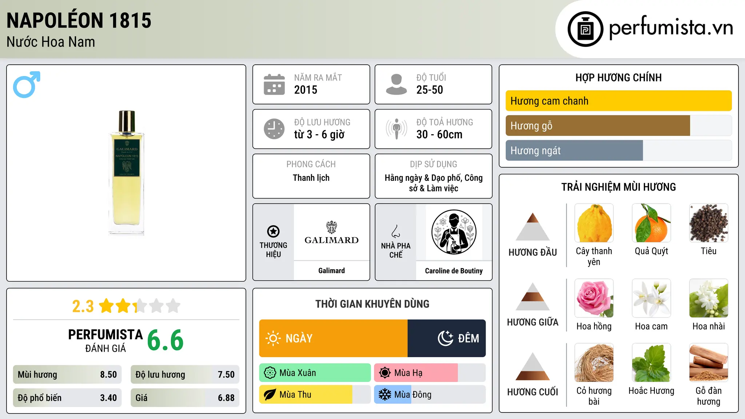Image resolution: width=745 pixels, height=419 pixels.
Task: Click the moon icon in the Đêm bar
Action: click(x=445, y=338)
